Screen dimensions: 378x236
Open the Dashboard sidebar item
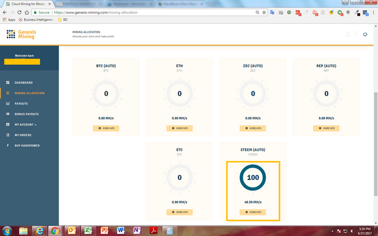[x=24, y=83]
